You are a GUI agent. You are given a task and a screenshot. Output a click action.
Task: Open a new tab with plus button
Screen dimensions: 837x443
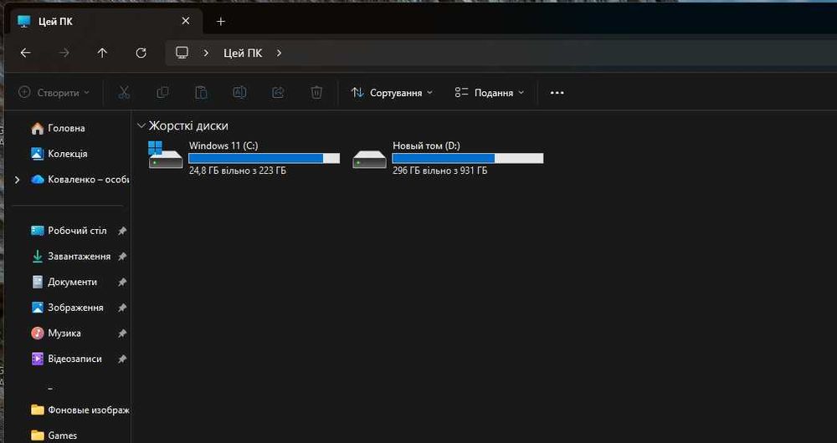[x=220, y=22]
